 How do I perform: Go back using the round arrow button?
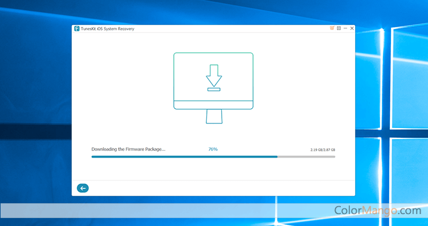83,188
